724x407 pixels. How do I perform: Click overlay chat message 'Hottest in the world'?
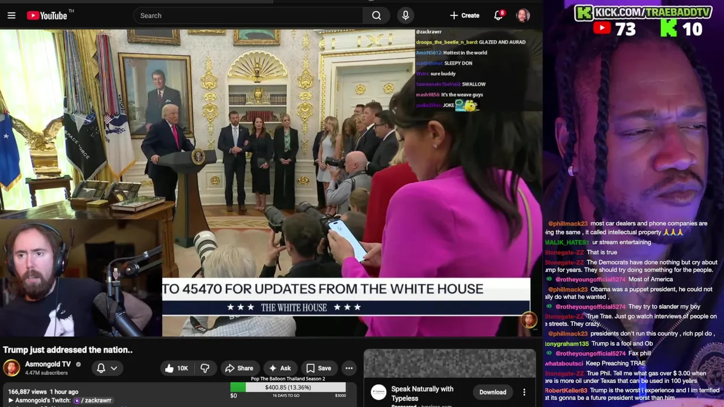pyautogui.click(x=465, y=53)
